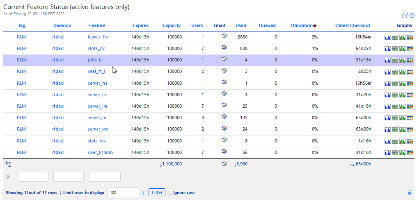
Task: Click email icon in user_licmon row
Action: pyautogui.click(x=224, y=151)
